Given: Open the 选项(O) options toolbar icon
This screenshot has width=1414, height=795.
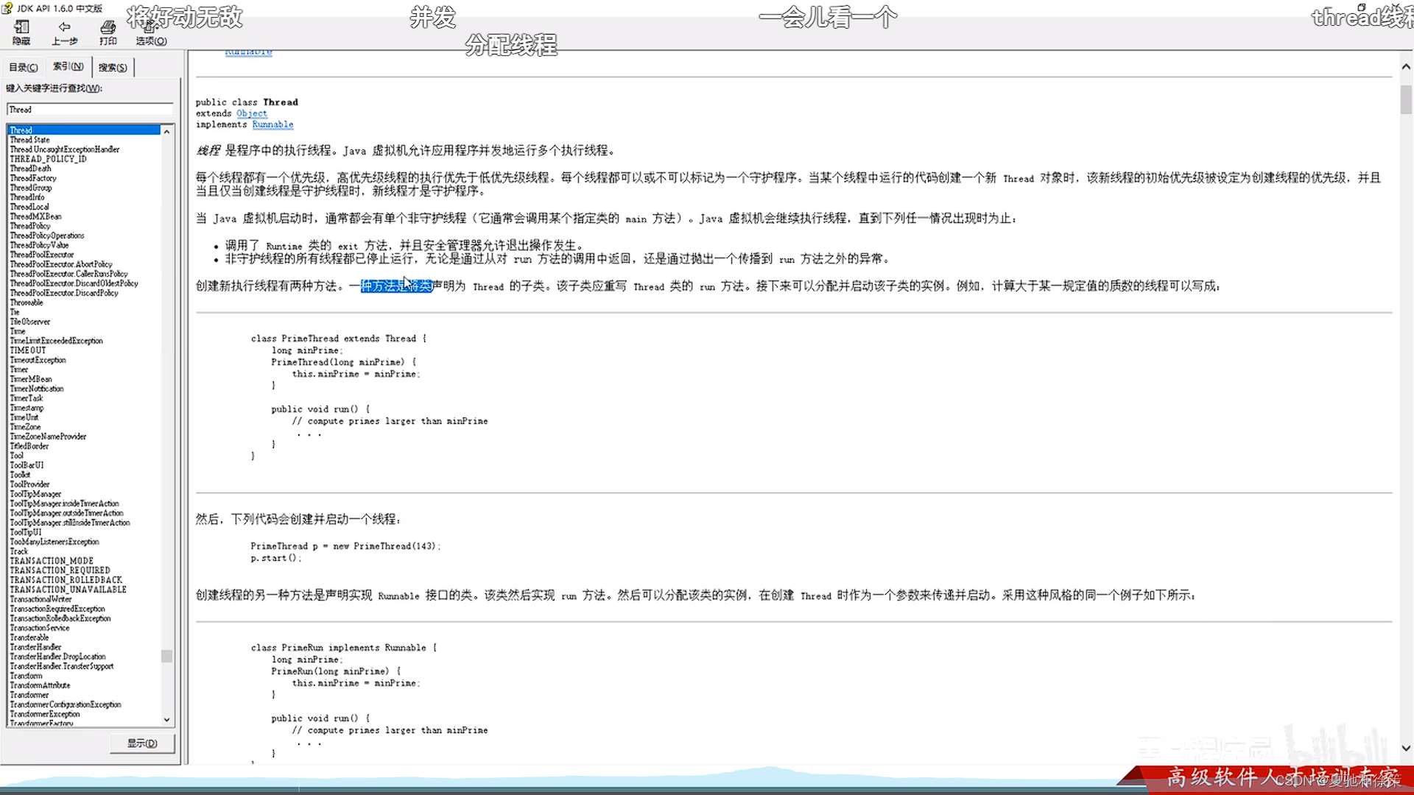Looking at the screenshot, I should point(150,28).
